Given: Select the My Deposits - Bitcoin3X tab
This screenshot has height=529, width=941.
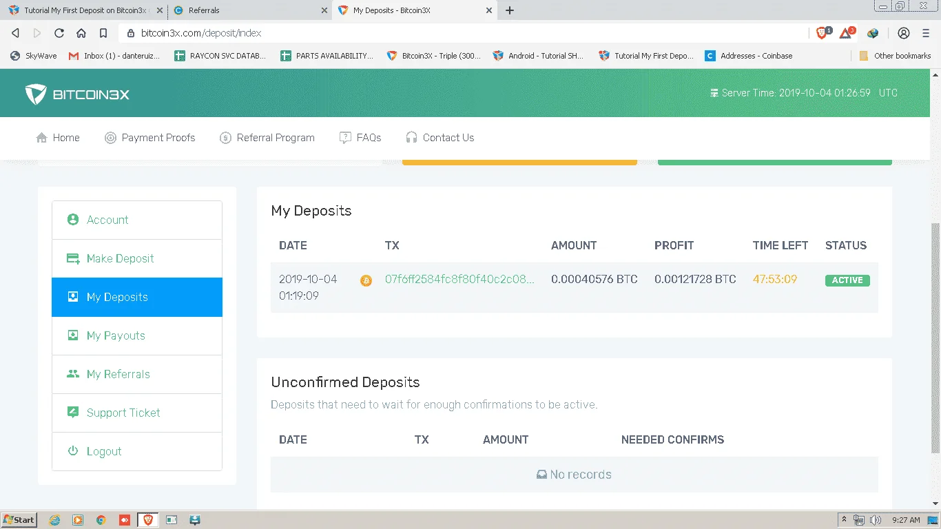Looking at the screenshot, I should point(415,10).
